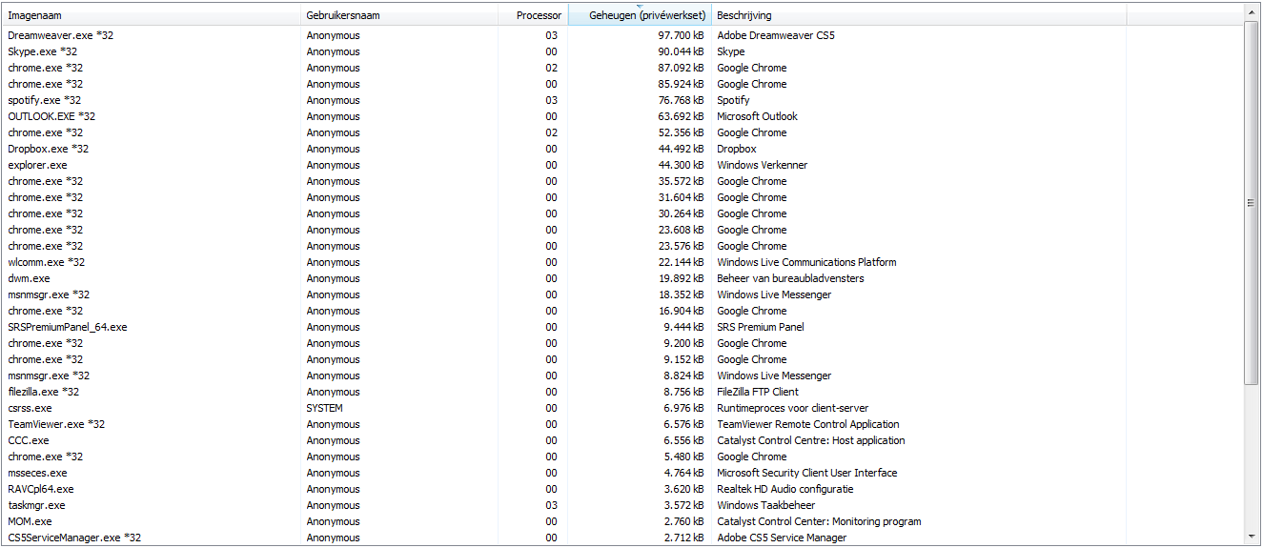Select the spotify.exe process row
Image resolution: width=1263 pixels, height=548 pixels.
point(44,100)
